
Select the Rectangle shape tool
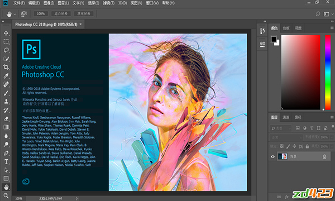[6, 178]
